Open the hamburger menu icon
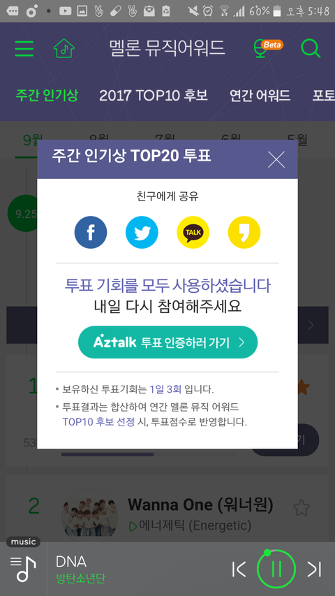Image resolution: width=335 pixels, height=596 pixels. [24, 48]
